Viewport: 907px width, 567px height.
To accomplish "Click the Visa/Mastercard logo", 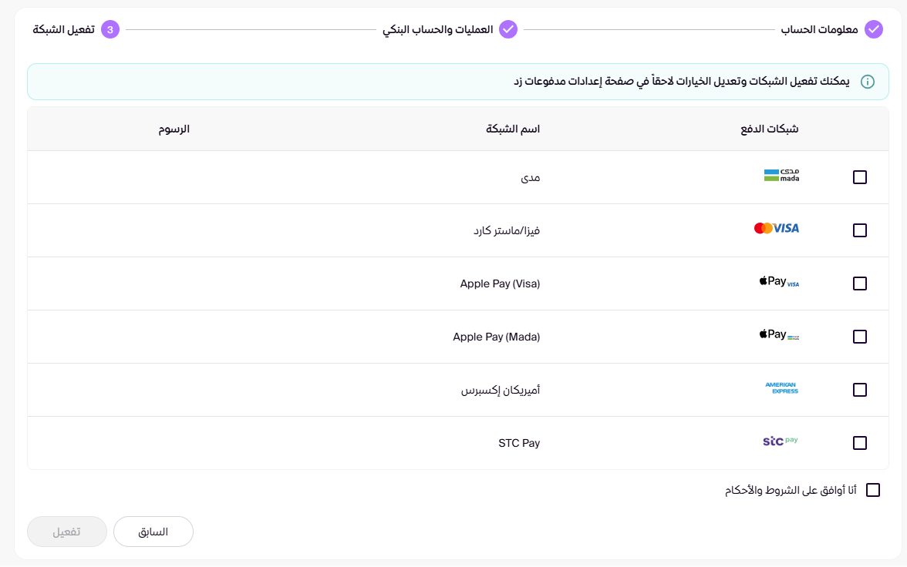I will (777, 229).
